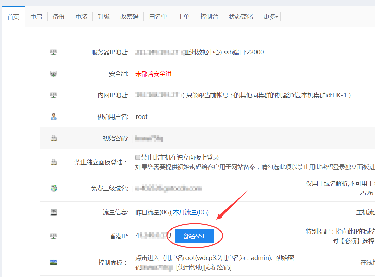Go to the 控制台 tab
This screenshot has height=277, width=375.
209,17
